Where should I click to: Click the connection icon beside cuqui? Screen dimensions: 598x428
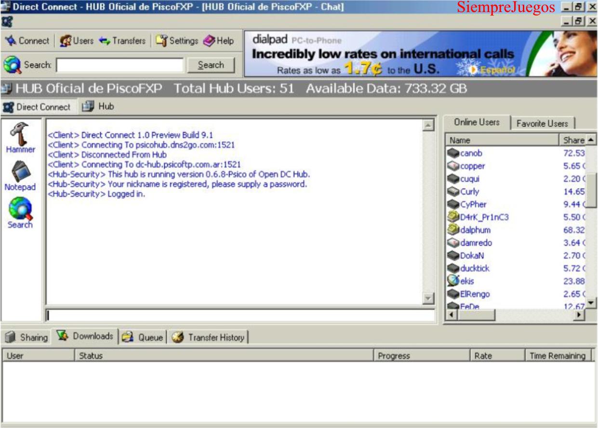click(453, 179)
